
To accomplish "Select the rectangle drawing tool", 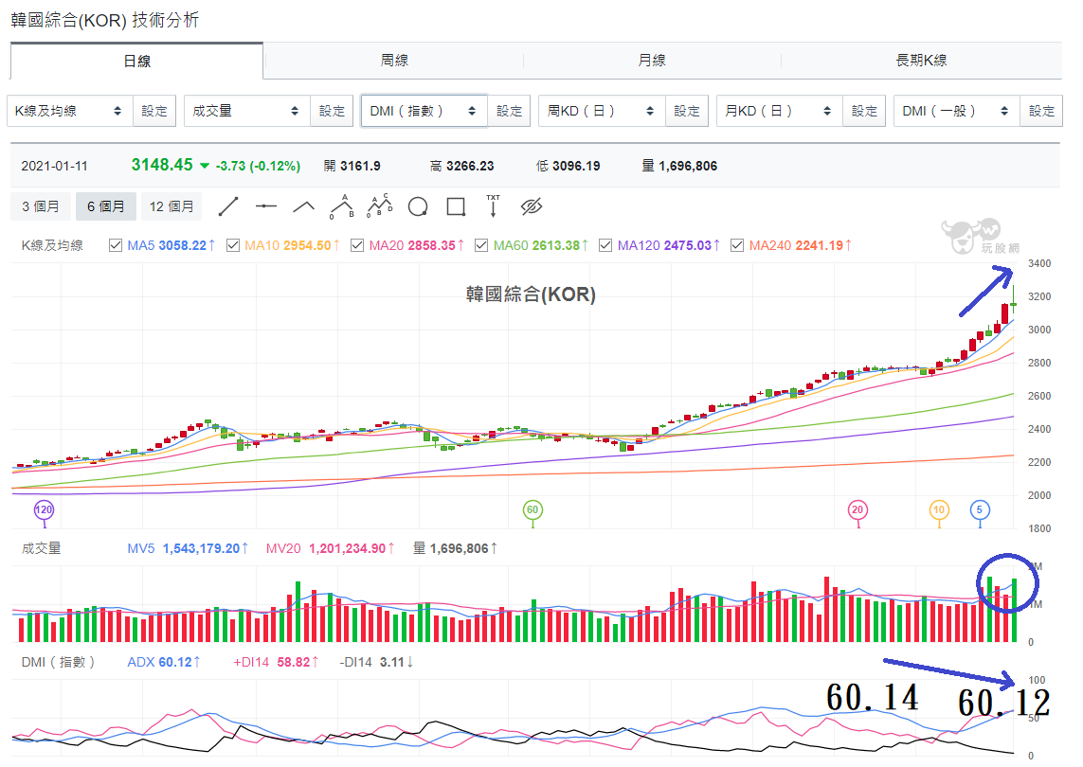I will (x=456, y=206).
